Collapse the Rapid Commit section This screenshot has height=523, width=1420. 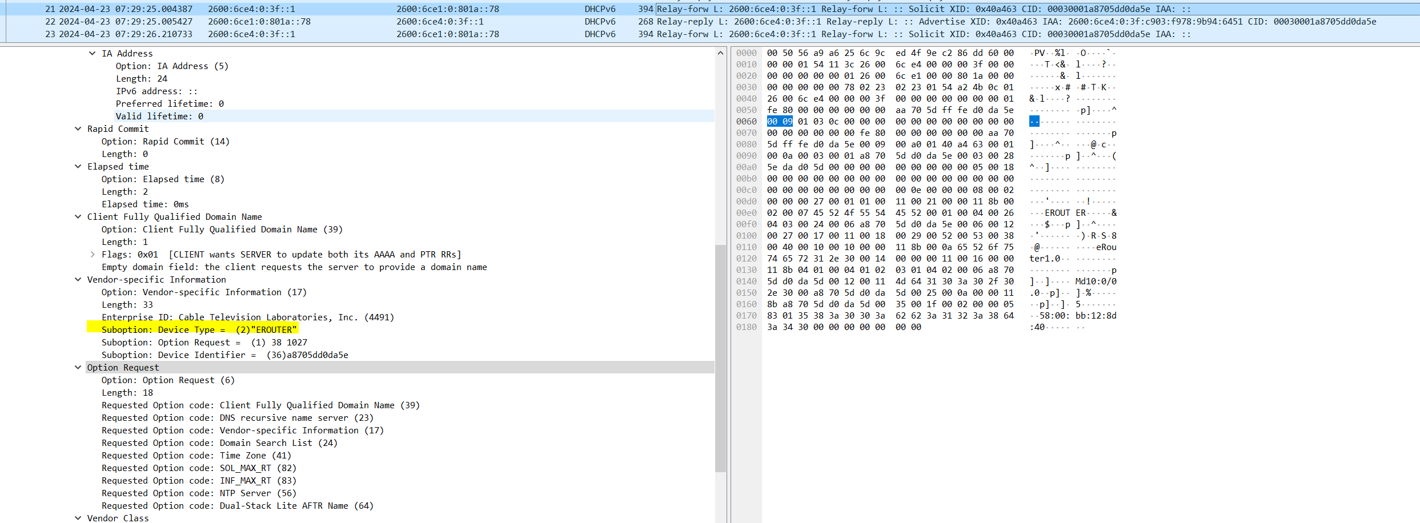[x=78, y=128]
